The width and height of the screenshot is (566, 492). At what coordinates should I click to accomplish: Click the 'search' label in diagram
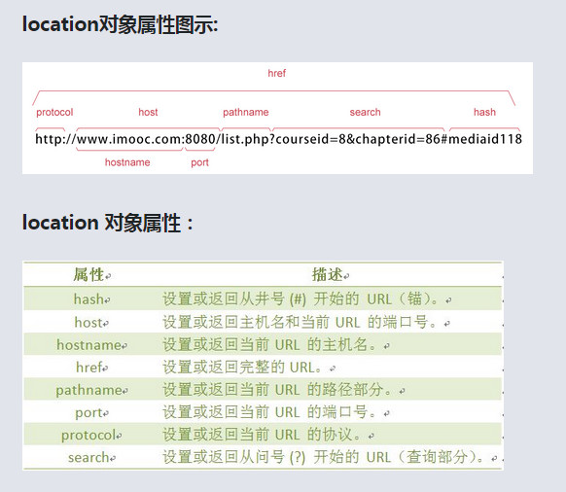tap(365, 112)
